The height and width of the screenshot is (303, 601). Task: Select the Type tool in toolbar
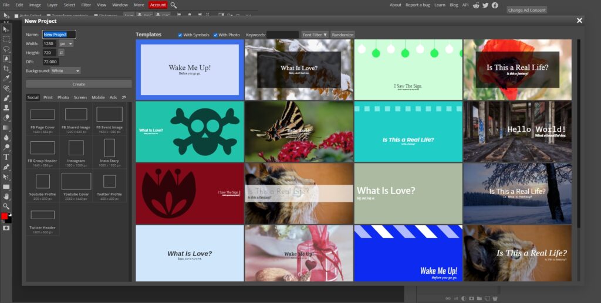pos(6,157)
